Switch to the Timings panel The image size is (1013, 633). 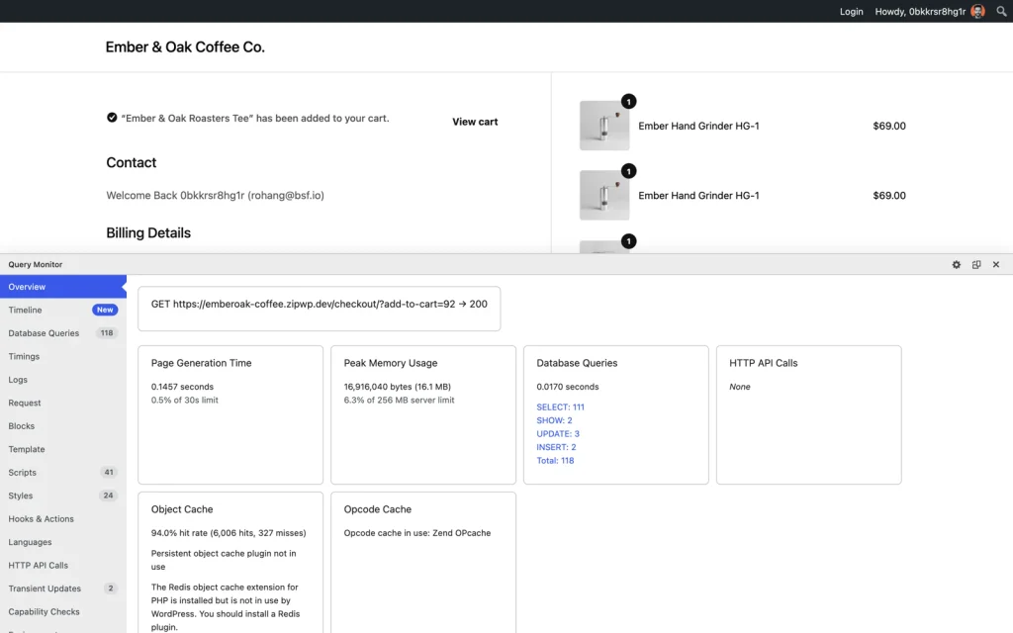pyautogui.click(x=62, y=356)
